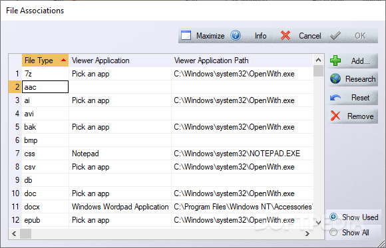Select the ai file type cell

[45, 100]
